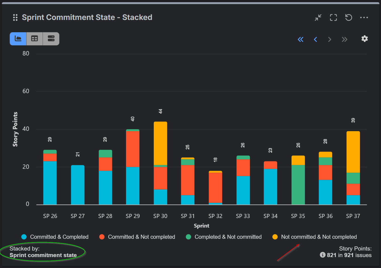The width and height of the screenshot is (381, 268).
Task: Jump to the first sprints page
Action: pyautogui.click(x=300, y=39)
